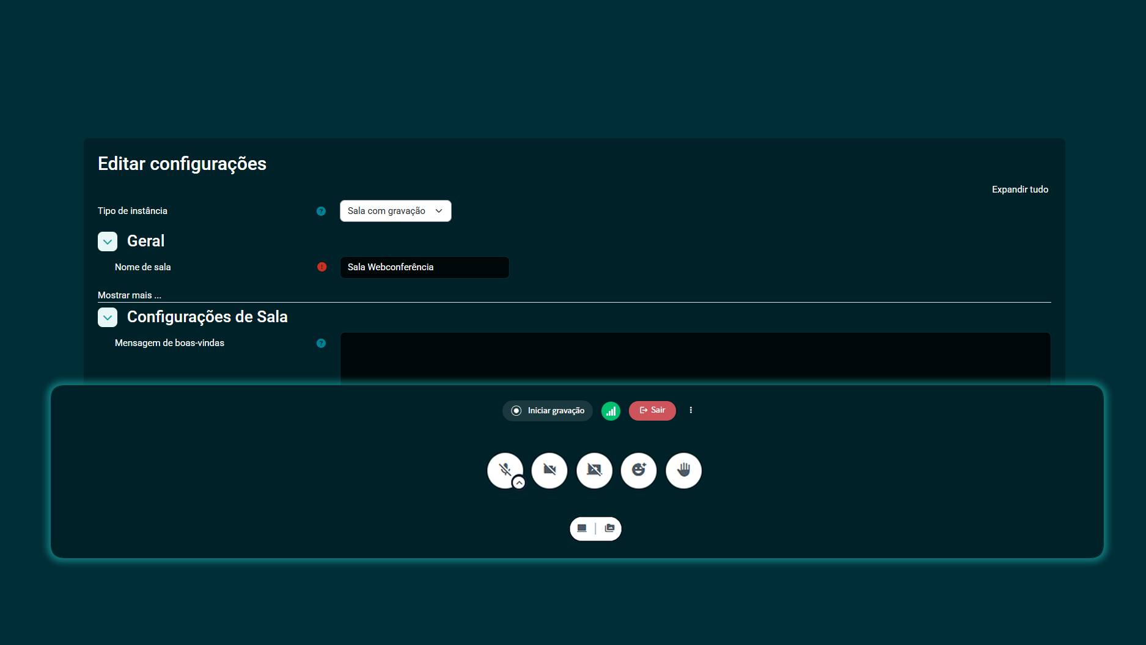Open the three-dot options menu
The height and width of the screenshot is (645, 1146).
691,410
